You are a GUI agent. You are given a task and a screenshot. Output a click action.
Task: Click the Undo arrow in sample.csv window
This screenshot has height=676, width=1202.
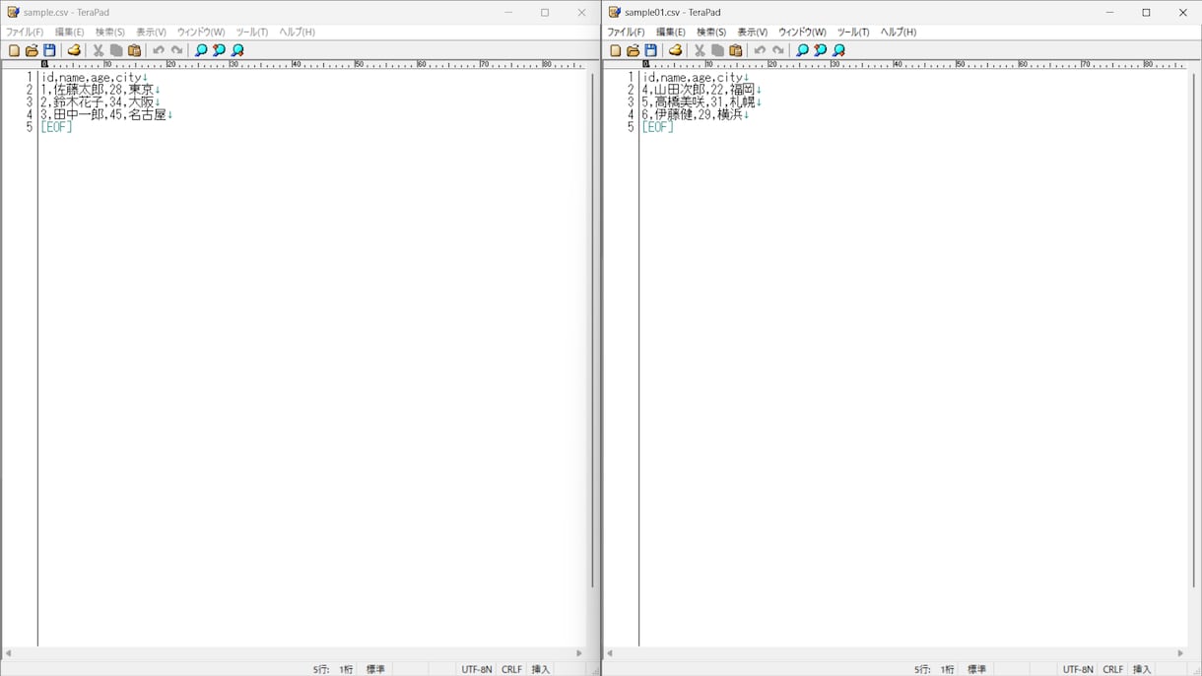[159, 50]
